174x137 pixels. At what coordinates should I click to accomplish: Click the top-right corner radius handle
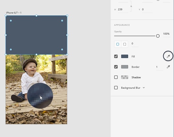coord(62,21)
